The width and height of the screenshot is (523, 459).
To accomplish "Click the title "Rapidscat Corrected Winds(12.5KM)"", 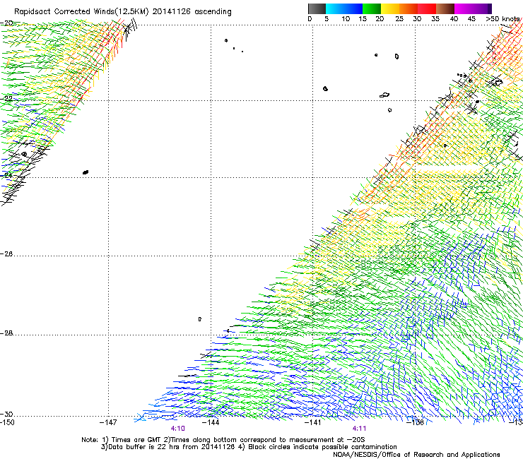I will 81,12.
